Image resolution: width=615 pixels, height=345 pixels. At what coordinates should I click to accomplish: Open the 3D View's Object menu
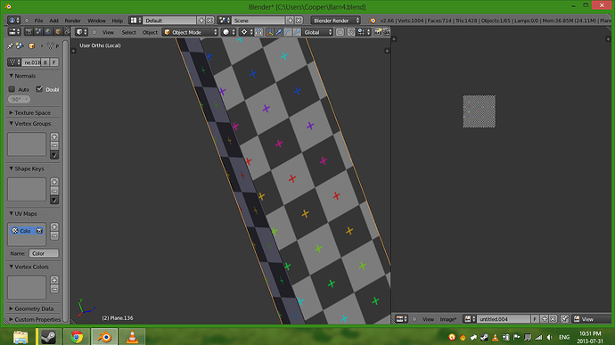coord(150,32)
